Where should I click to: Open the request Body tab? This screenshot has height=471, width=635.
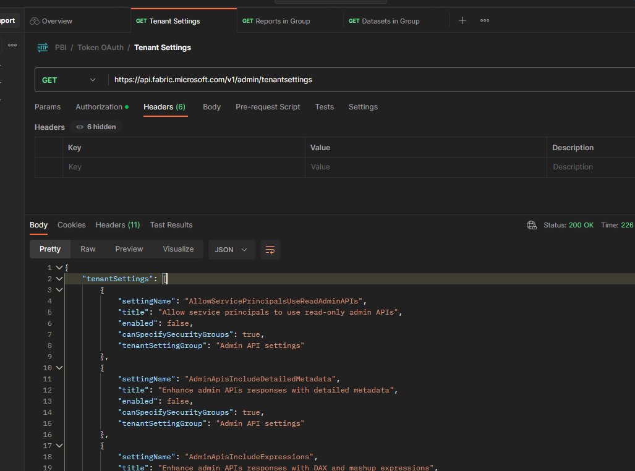coord(212,107)
